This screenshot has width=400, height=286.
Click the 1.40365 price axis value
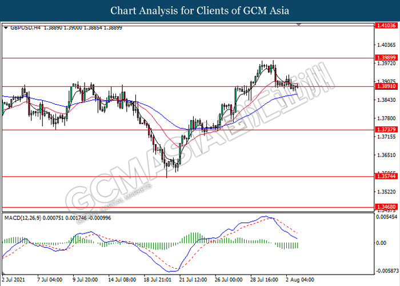386,45
